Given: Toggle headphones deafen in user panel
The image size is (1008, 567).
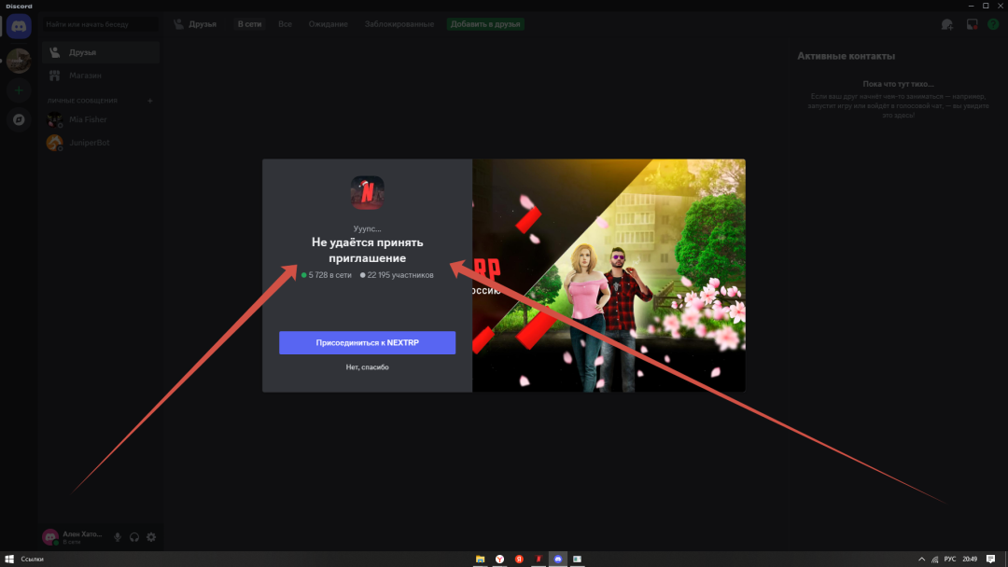Looking at the screenshot, I should (134, 537).
